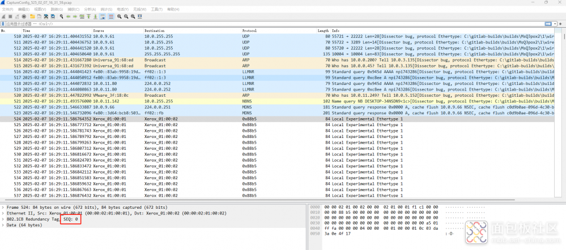Save the capture file

(39, 16)
